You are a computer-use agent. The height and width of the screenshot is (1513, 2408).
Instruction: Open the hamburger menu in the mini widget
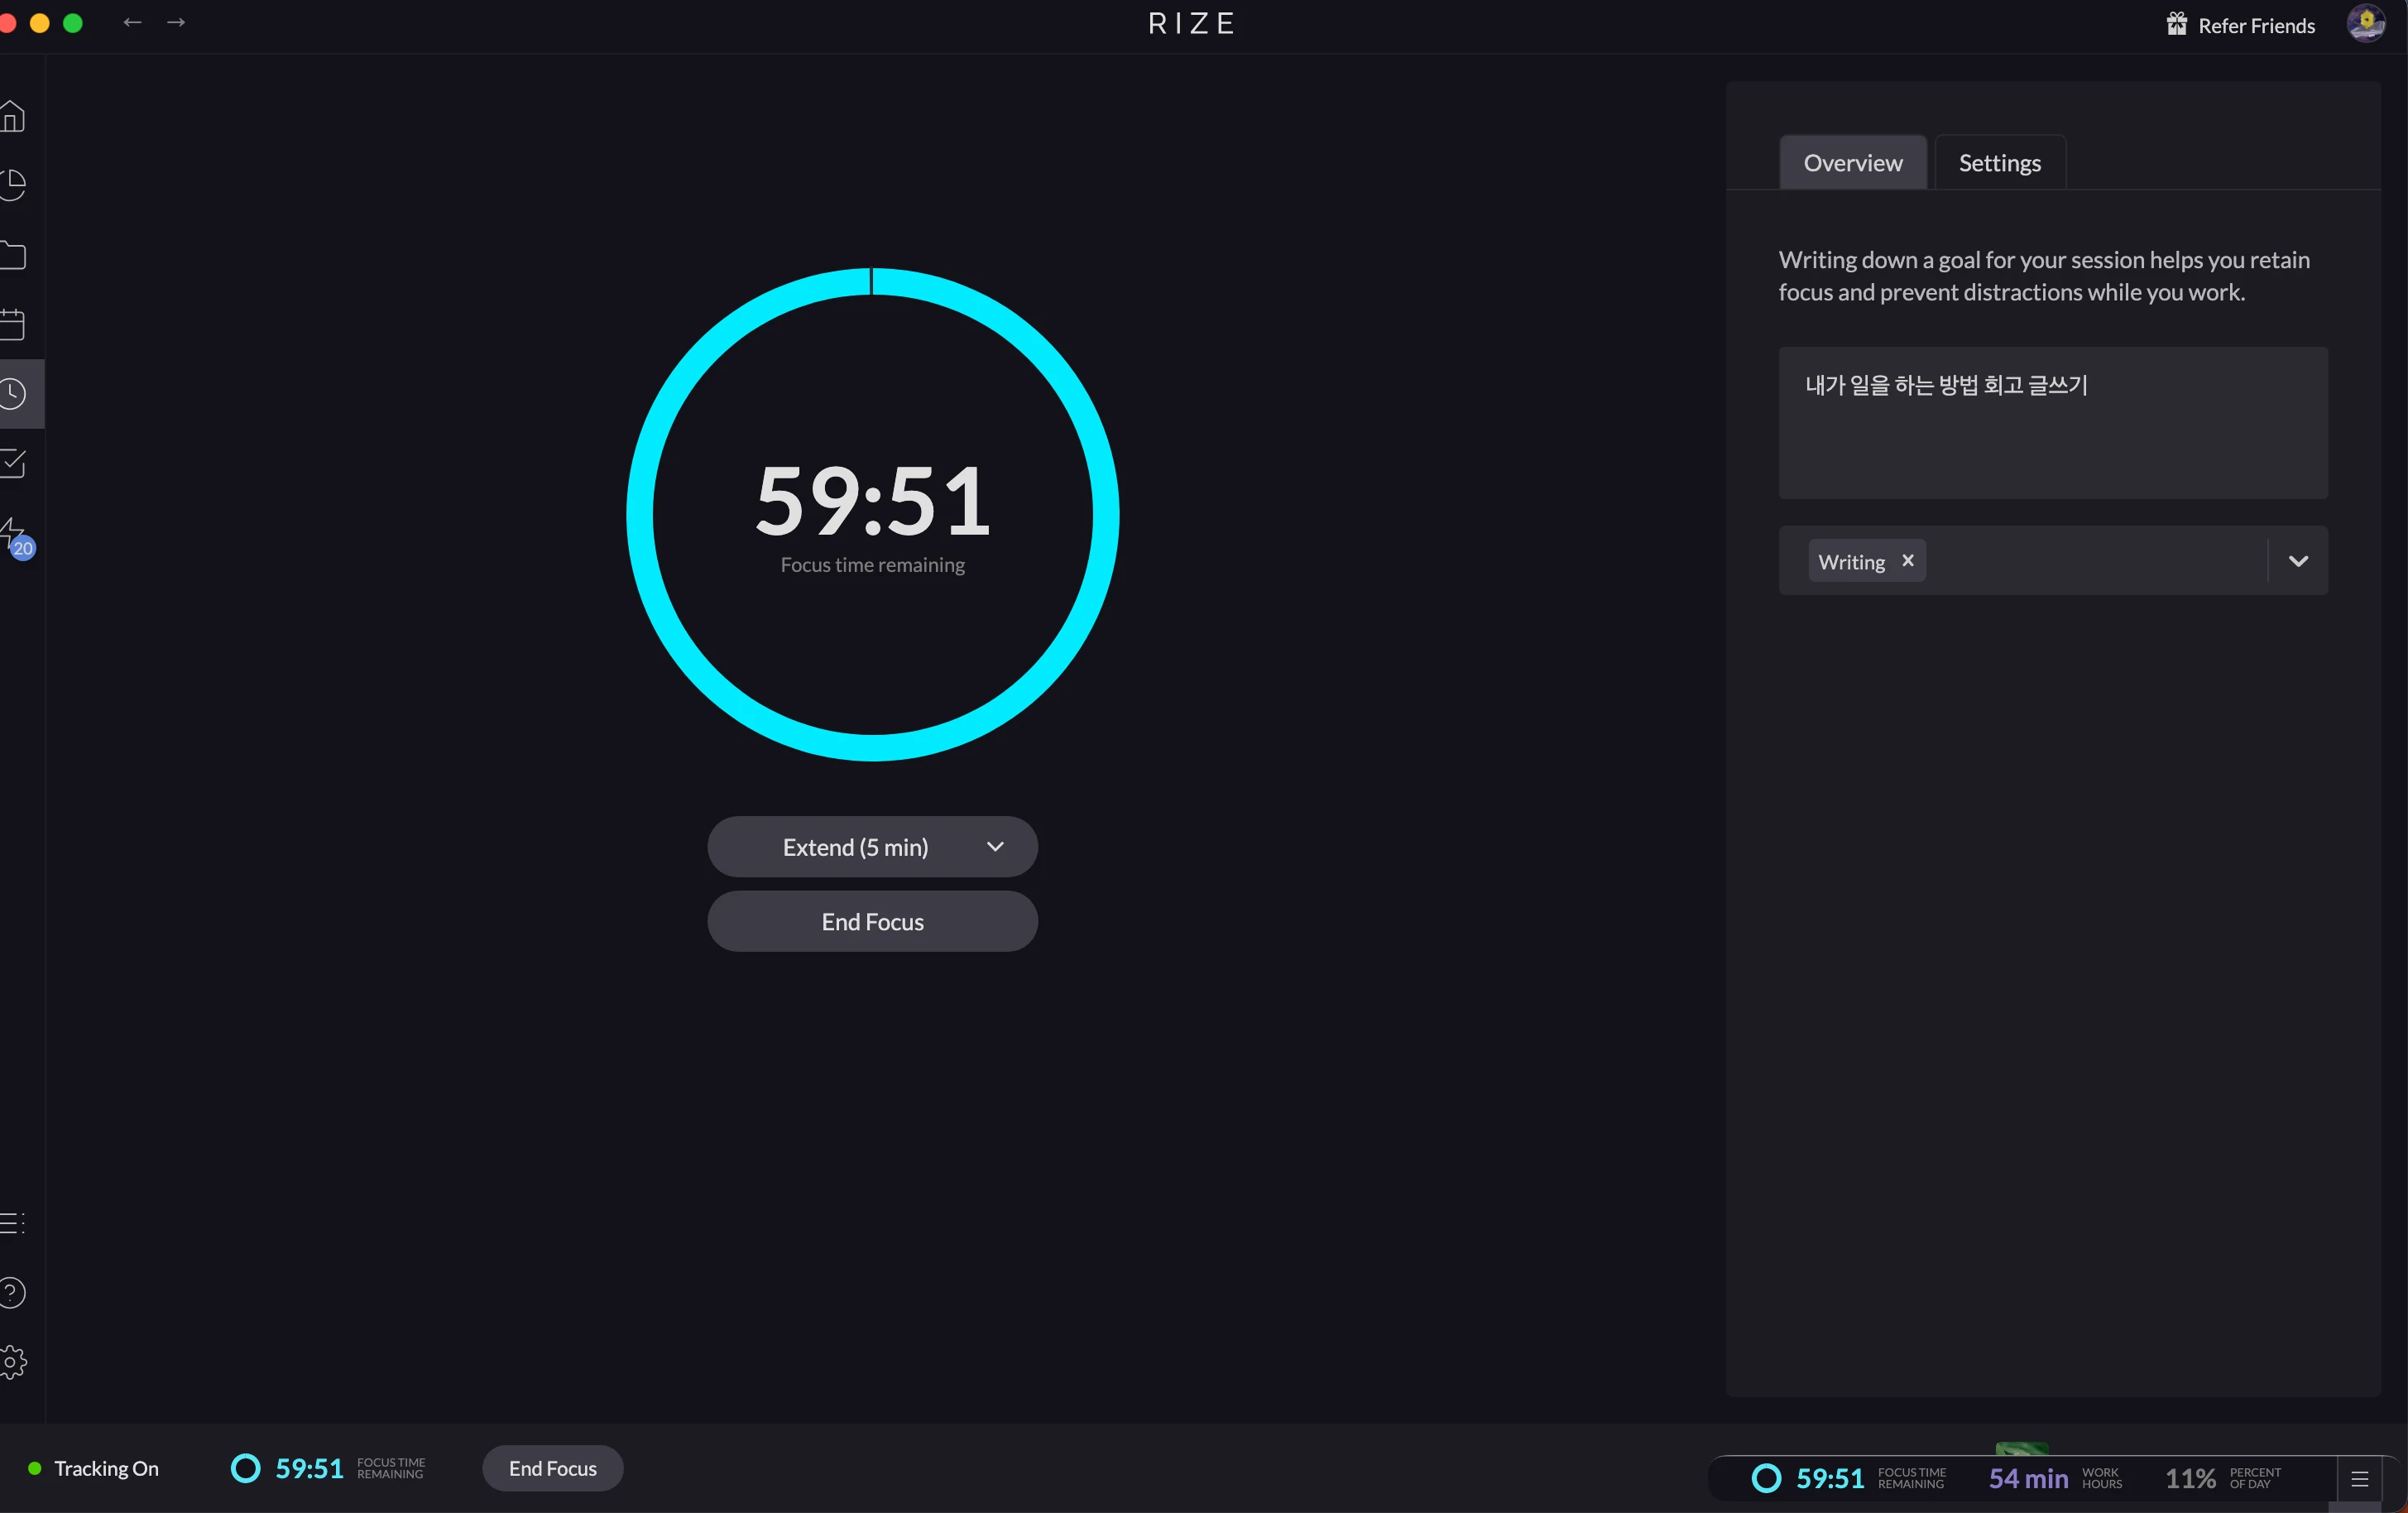click(2360, 1478)
